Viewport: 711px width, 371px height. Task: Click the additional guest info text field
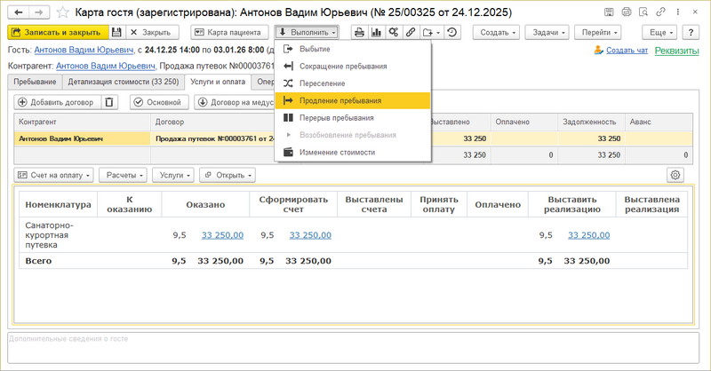355,350
